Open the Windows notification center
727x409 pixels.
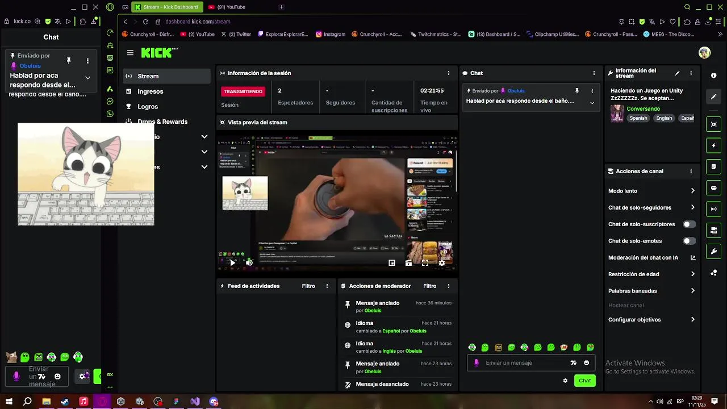click(715, 402)
